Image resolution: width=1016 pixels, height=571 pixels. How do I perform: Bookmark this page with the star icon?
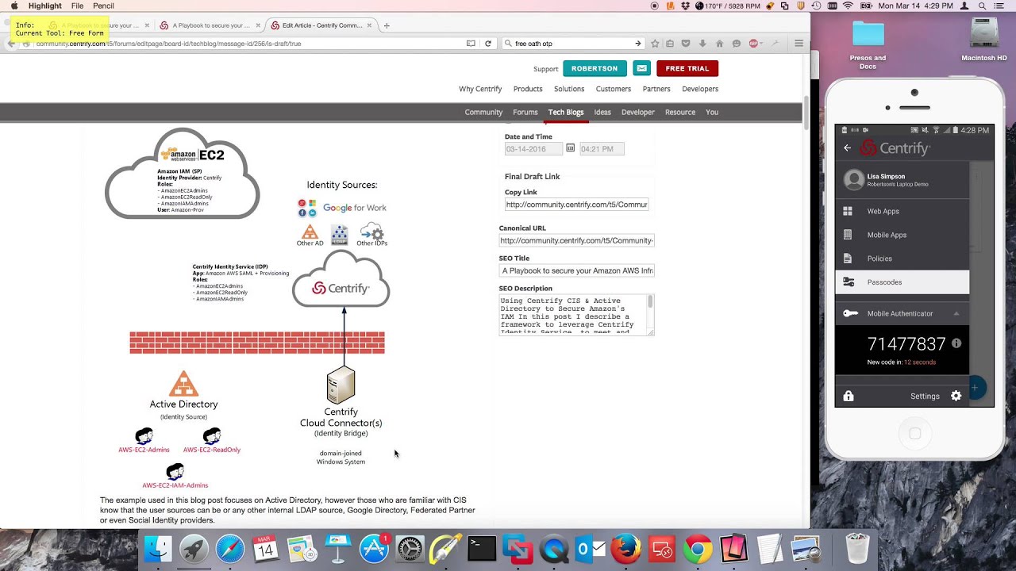(655, 44)
